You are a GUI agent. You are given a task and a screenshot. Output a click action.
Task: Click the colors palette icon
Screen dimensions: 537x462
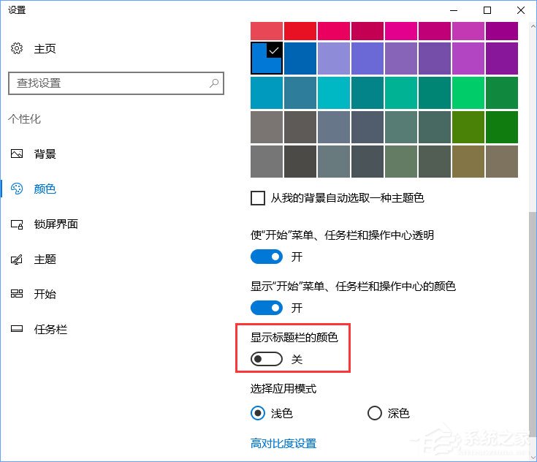(17, 189)
